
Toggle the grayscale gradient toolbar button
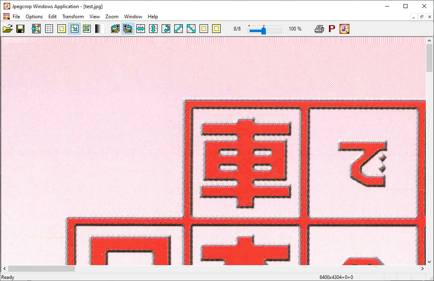tap(99, 29)
